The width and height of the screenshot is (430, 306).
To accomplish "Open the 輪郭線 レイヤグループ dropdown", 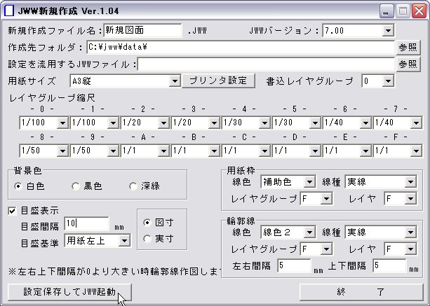I will [326, 249].
